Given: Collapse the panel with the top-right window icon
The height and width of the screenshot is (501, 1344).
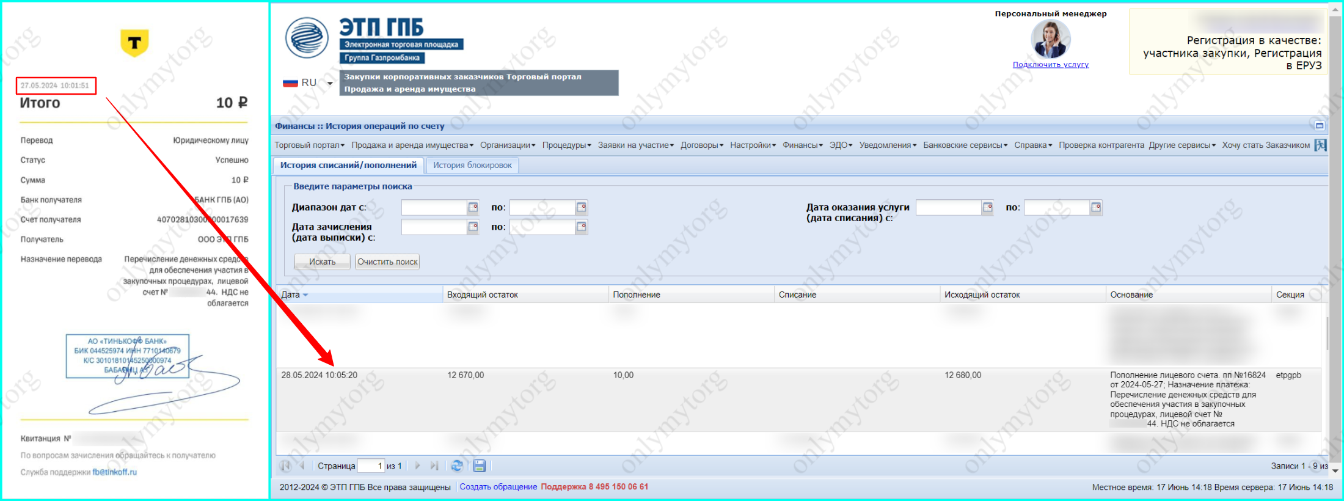Looking at the screenshot, I should point(1320,126).
